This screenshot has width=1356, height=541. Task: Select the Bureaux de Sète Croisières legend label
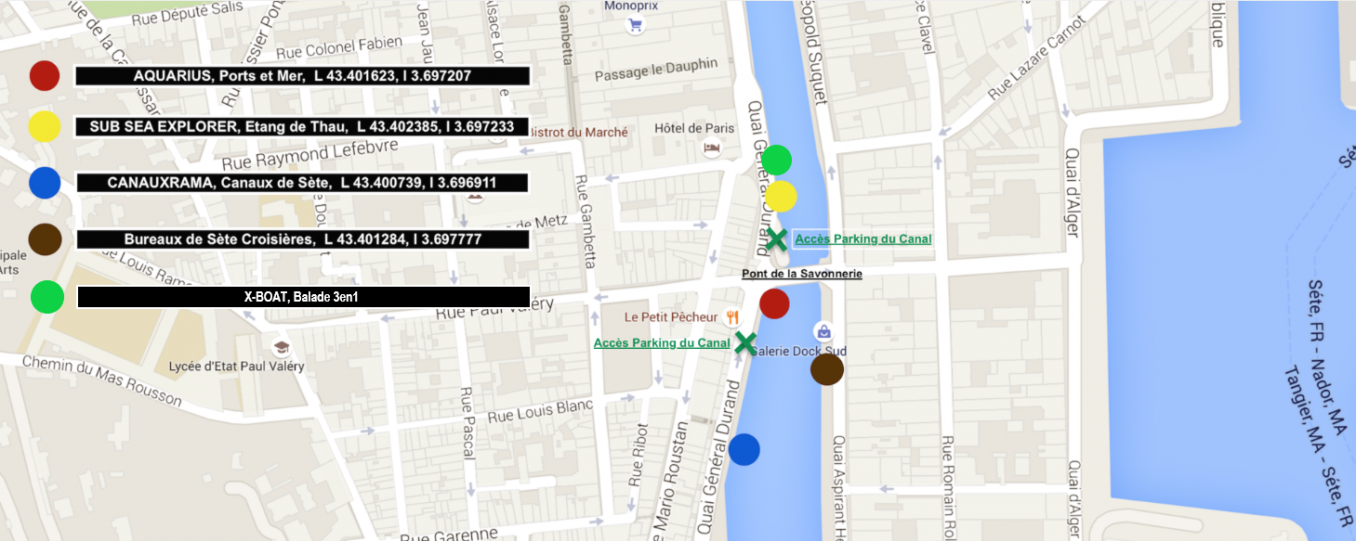click(x=303, y=239)
